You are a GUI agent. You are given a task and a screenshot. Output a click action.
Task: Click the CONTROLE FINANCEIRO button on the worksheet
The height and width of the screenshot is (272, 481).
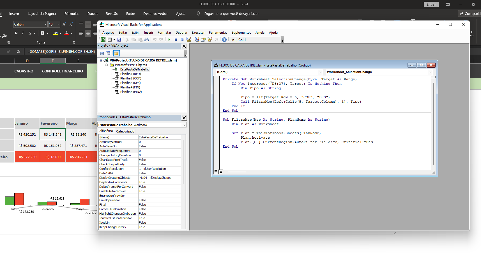tap(63, 71)
